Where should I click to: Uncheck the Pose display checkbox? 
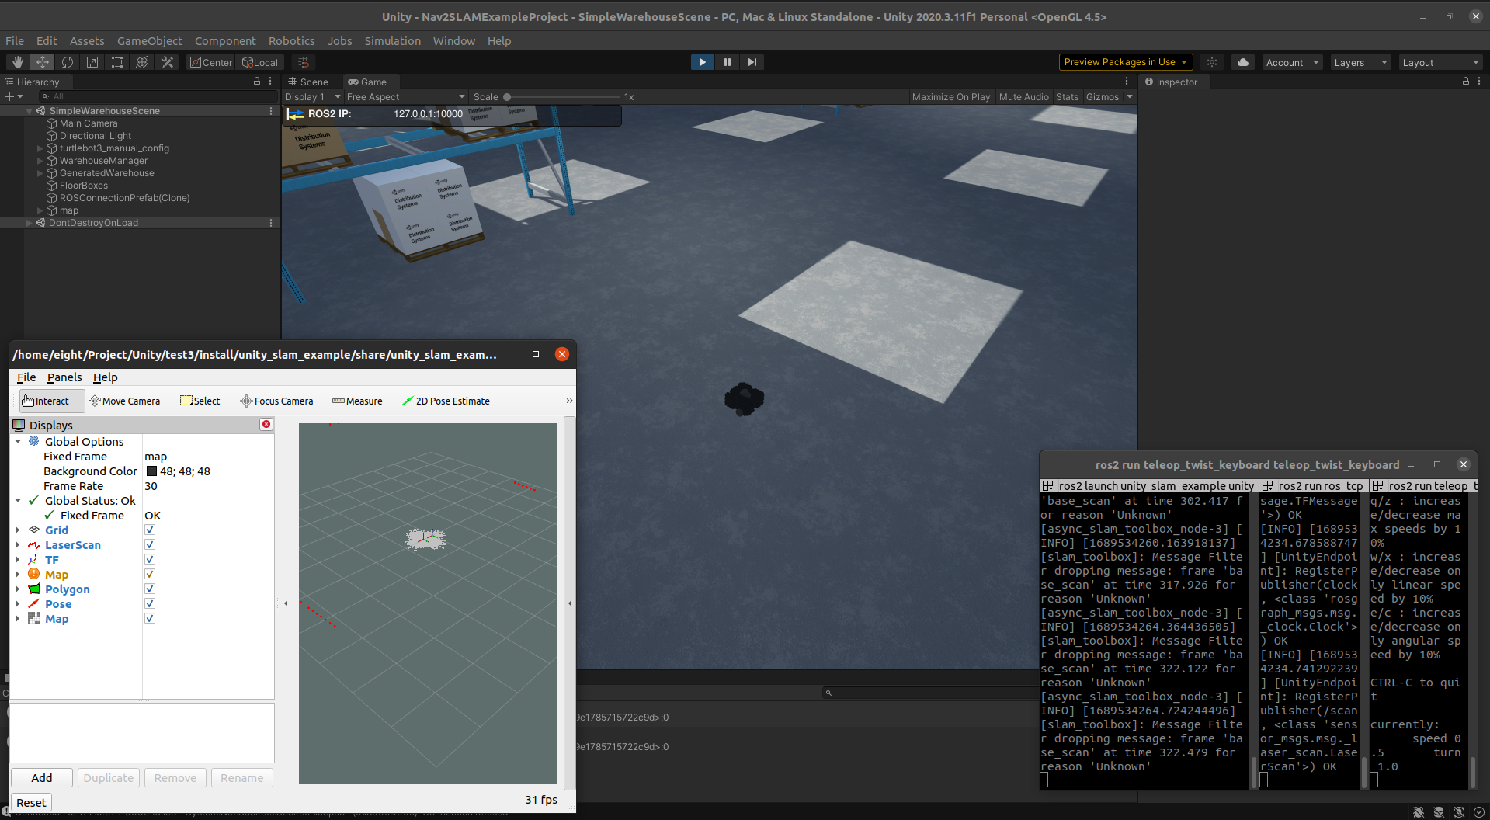pos(150,603)
